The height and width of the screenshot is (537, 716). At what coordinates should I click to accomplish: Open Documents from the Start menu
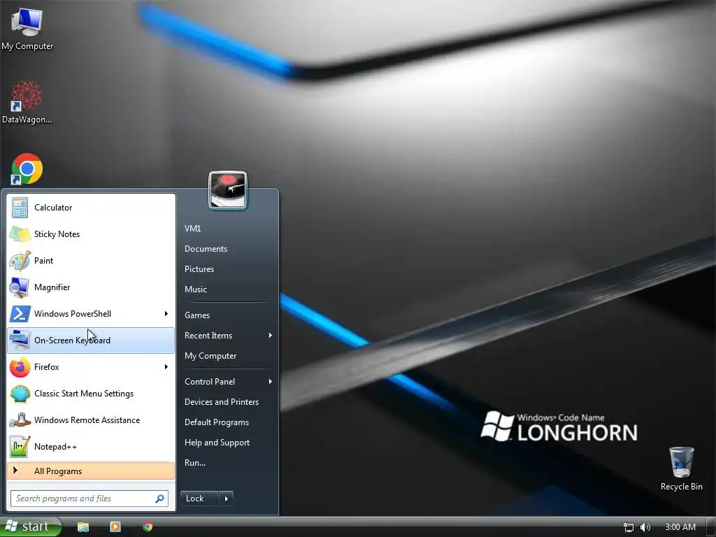[206, 249]
